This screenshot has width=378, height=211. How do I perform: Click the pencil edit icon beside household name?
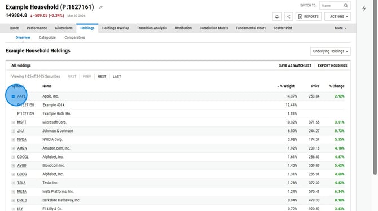(x=101, y=7)
